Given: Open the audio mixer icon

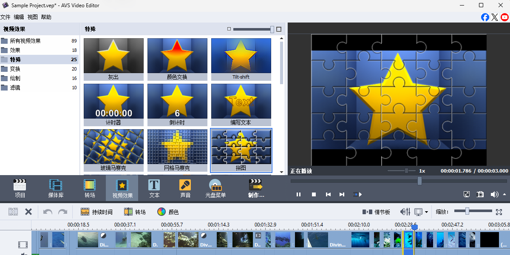Looking at the screenshot, I should 405,212.
